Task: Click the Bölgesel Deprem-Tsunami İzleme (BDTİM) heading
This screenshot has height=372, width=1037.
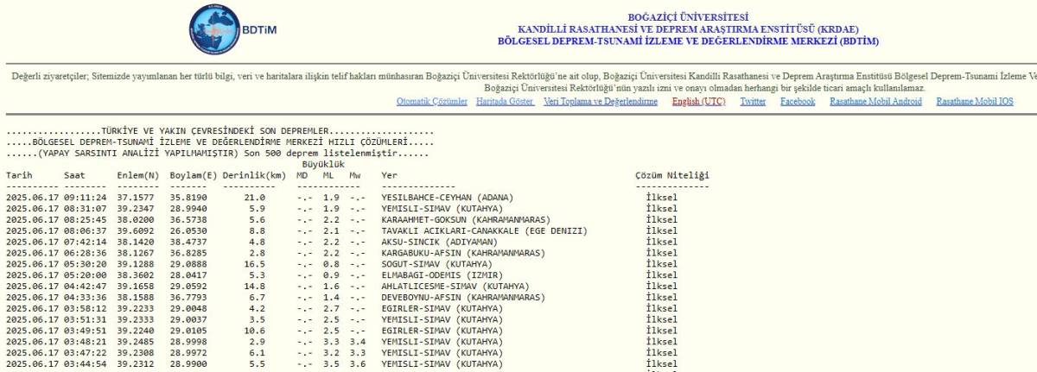Action: tap(689, 41)
